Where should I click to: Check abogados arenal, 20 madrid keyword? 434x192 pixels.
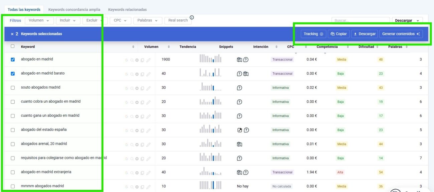(13, 144)
